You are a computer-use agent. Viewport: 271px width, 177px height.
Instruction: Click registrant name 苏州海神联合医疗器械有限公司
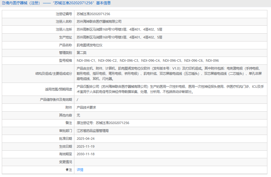[99, 22]
